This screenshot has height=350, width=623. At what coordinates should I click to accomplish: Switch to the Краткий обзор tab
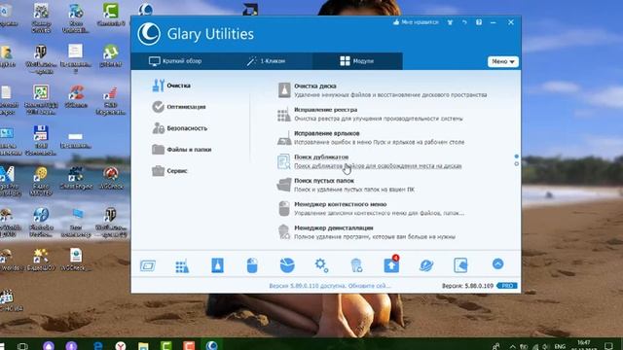coord(175,61)
